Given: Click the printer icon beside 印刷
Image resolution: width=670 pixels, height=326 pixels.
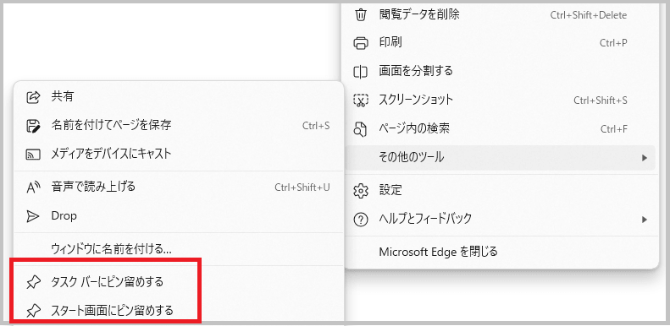Looking at the screenshot, I should tap(361, 42).
